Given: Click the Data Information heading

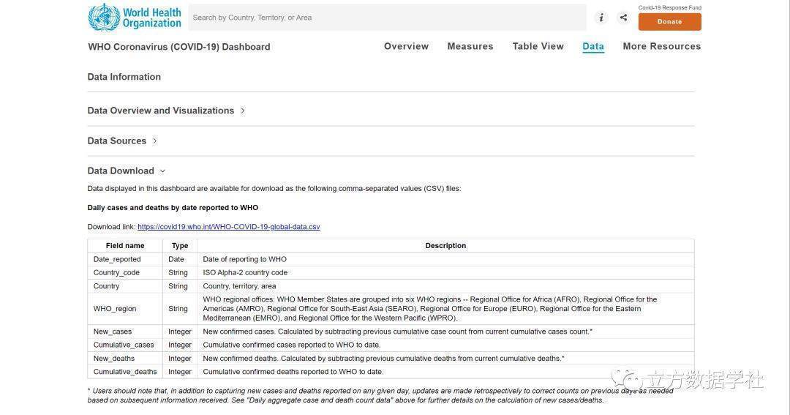Looking at the screenshot, I should tap(124, 77).
